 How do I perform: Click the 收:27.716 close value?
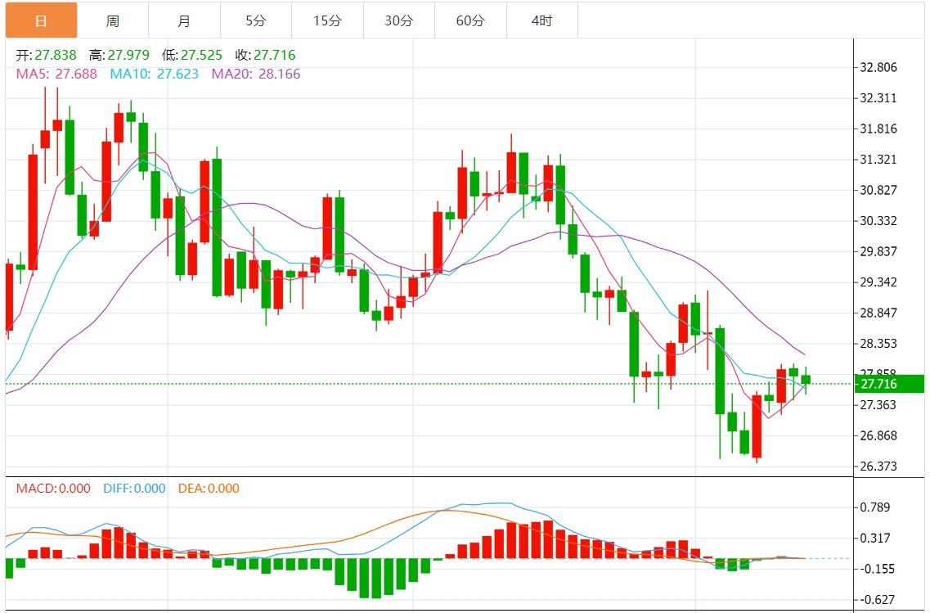[265, 55]
